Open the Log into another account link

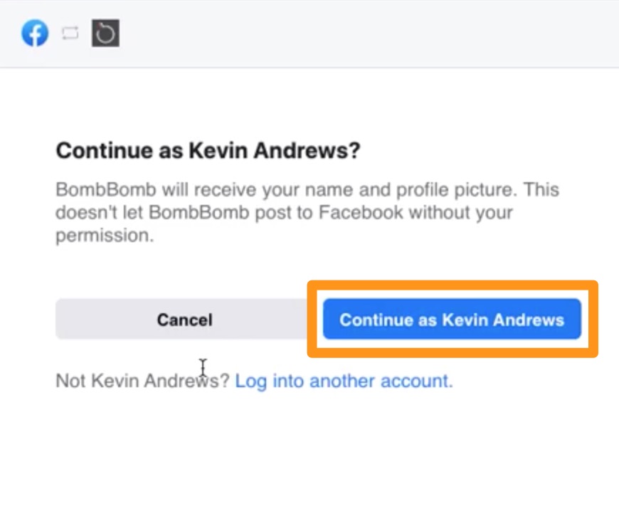pos(344,382)
